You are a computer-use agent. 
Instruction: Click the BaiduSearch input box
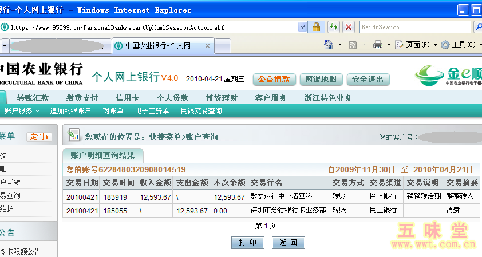pos(414,27)
